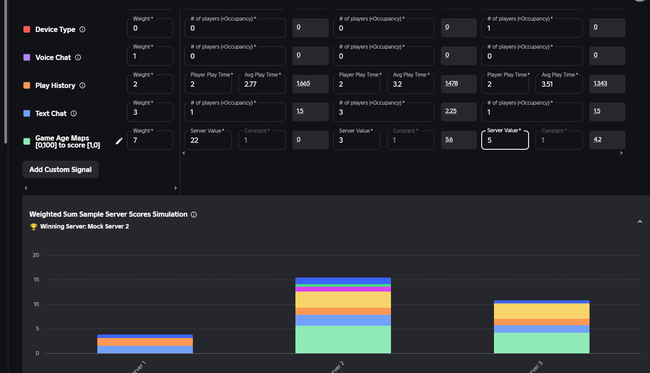Image resolution: width=650 pixels, height=373 pixels.
Task: Click the purple Voice Chat color swatch
Action: [x=27, y=57]
